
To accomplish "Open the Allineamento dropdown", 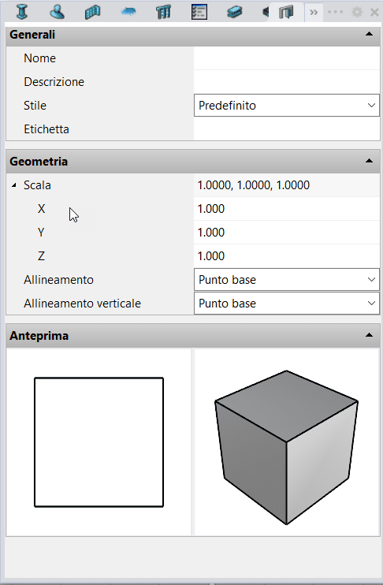I will tap(286, 279).
